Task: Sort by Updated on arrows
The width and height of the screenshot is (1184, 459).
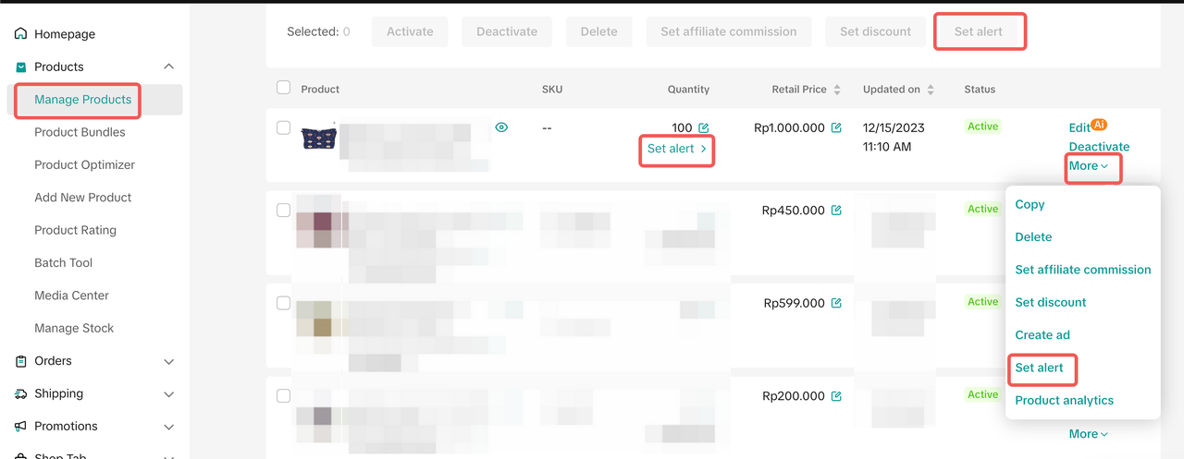Action: (931, 90)
